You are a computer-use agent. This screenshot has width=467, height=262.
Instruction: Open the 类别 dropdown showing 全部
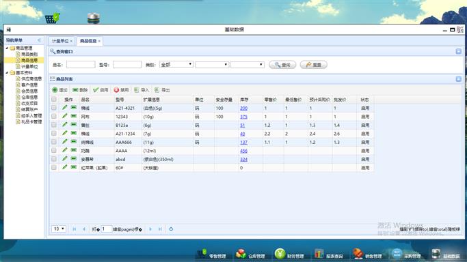(x=176, y=64)
